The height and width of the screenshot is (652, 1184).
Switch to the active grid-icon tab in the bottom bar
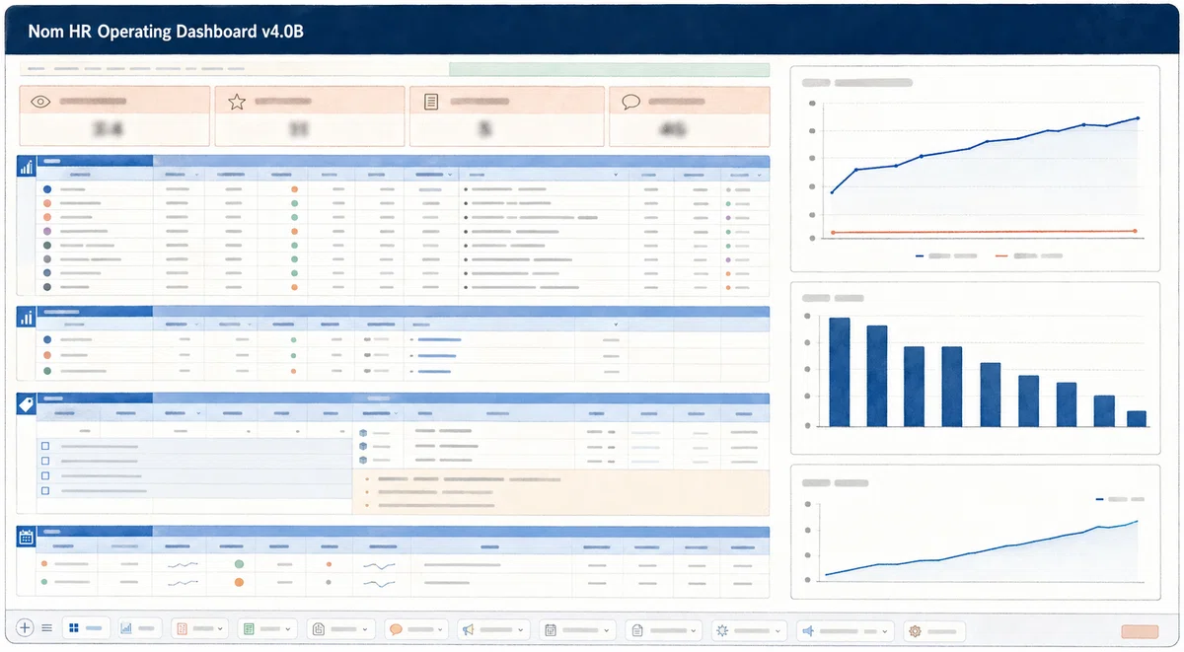pyautogui.click(x=87, y=628)
